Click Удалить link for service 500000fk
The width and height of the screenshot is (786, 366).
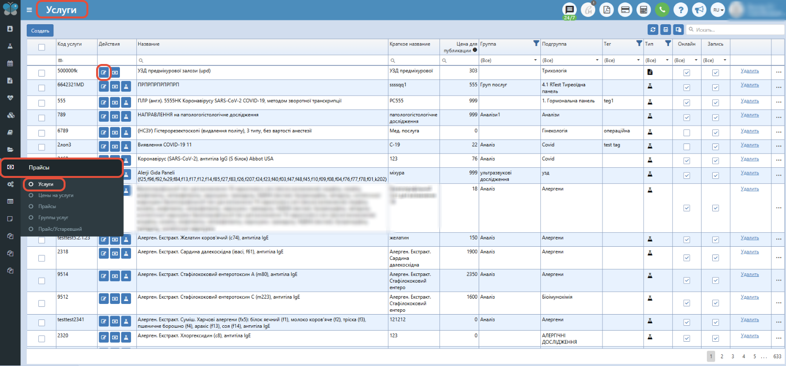click(x=750, y=71)
